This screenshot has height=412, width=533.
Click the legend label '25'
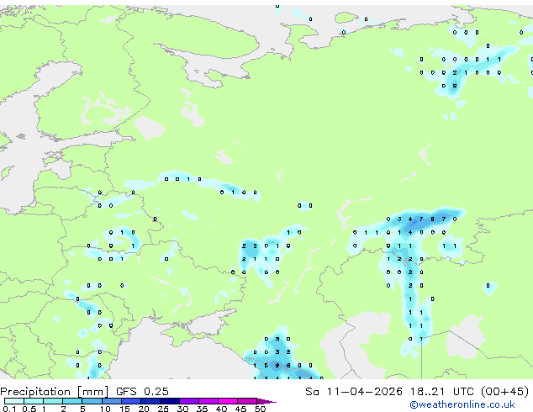coord(163,409)
